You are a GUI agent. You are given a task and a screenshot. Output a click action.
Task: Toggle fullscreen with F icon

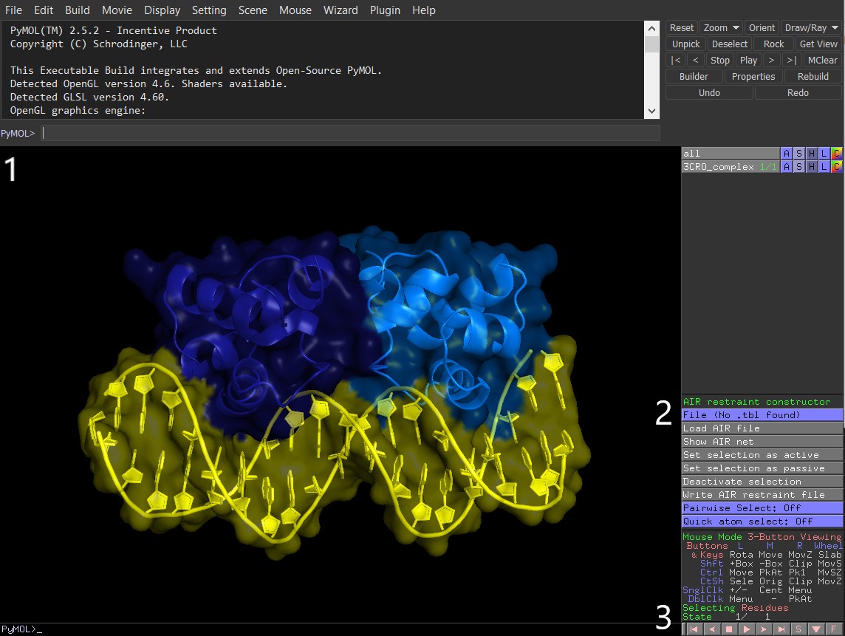pos(834,629)
